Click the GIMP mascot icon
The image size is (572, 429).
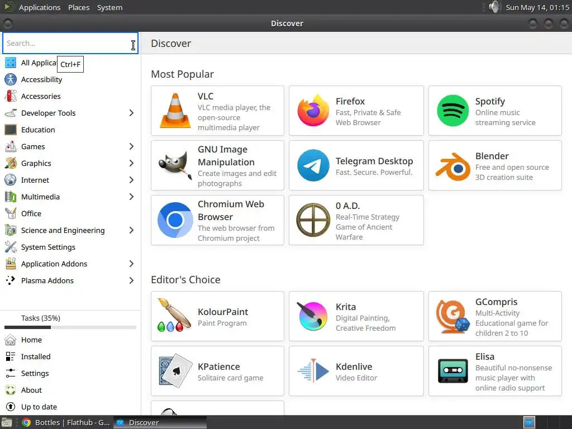tap(175, 165)
